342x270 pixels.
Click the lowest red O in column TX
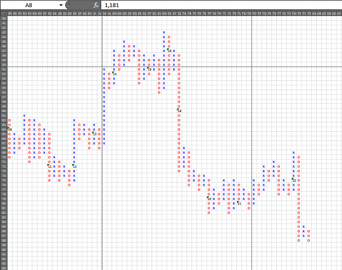point(299,240)
